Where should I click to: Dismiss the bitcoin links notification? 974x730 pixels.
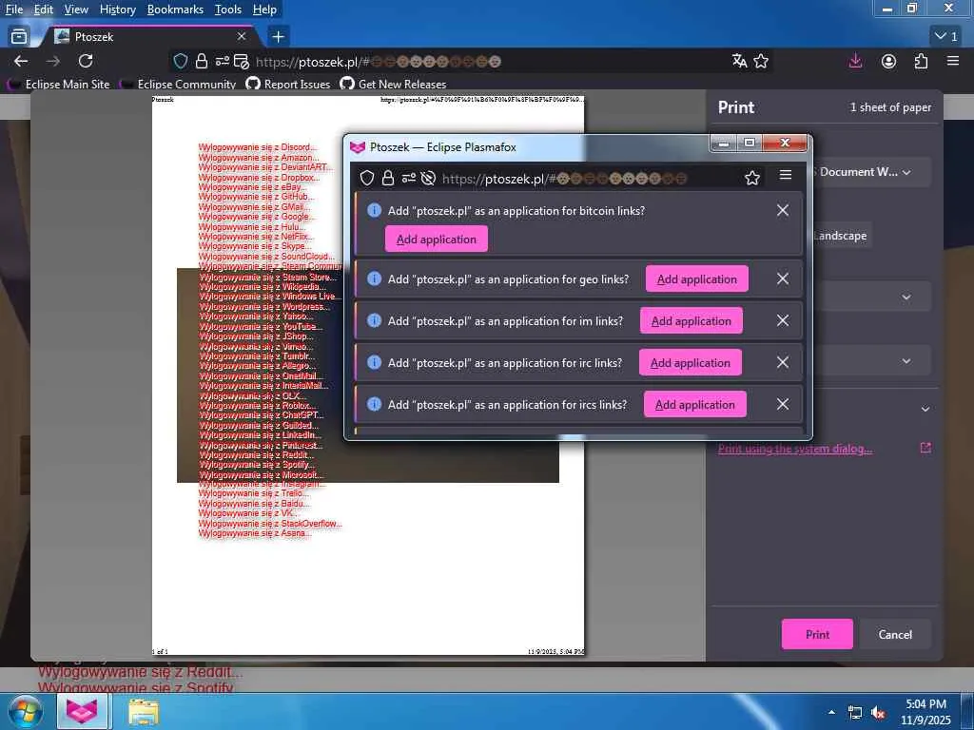[783, 210]
